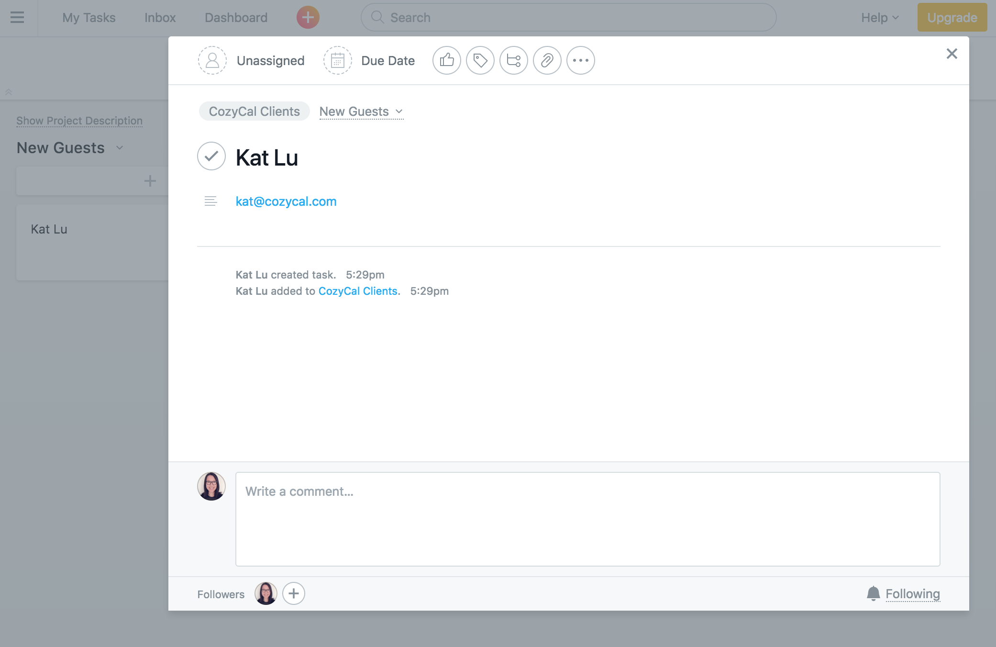The width and height of the screenshot is (996, 647).
Task: Open the Kat Lu card in board
Action: click(92, 243)
